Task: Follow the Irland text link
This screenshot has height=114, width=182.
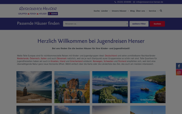Action: point(62,61)
